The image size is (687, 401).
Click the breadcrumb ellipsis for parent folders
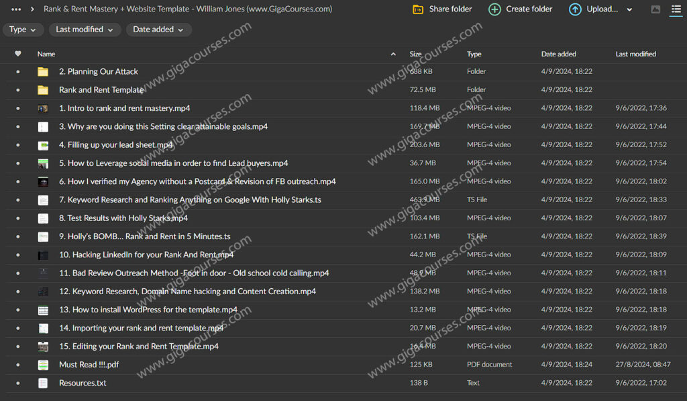pos(16,9)
